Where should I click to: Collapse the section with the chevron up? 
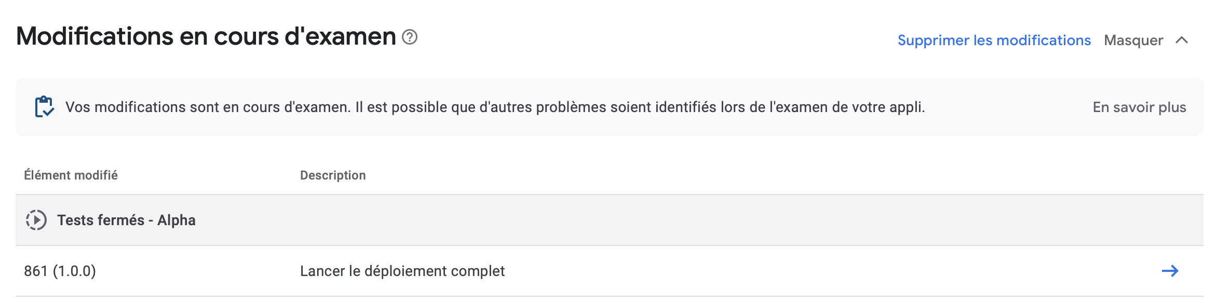click(x=1182, y=40)
